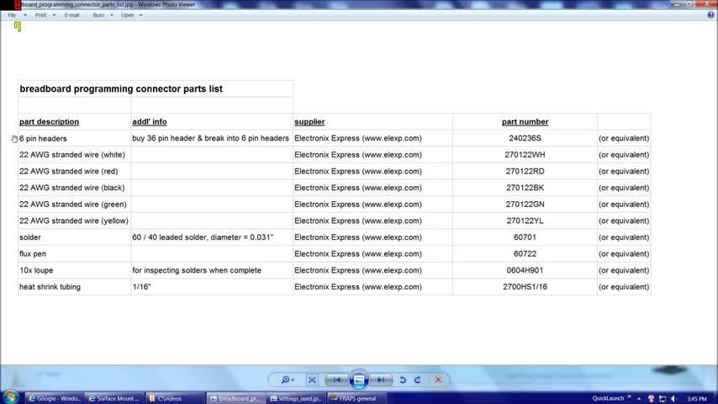Expand the Burn dropdown arrow
Image resolution: width=718 pixels, height=404 pixels.
(x=112, y=15)
